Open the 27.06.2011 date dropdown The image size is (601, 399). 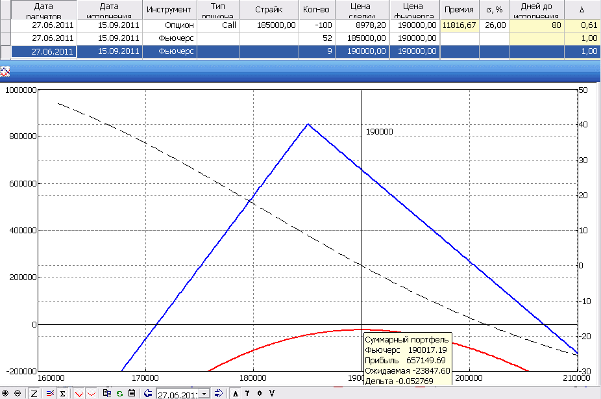pos(206,394)
